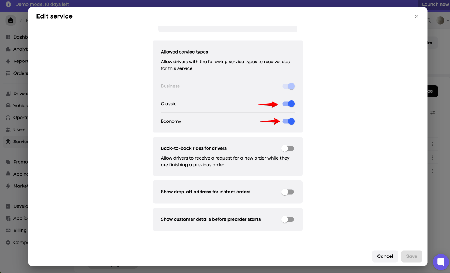The width and height of the screenshot is (450, 273).
Task: Click the 'Demo mode, 10 days left' text
Action: click(42, 4)
